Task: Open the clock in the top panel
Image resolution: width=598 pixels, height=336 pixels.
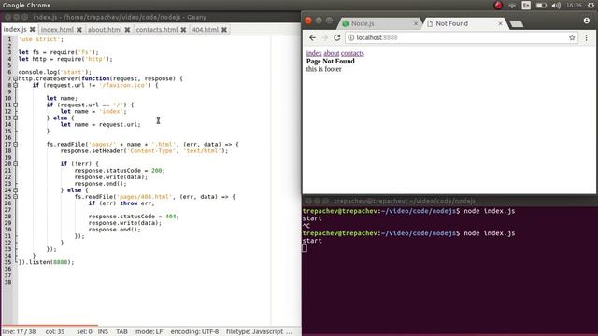Action: click(574, 6)
